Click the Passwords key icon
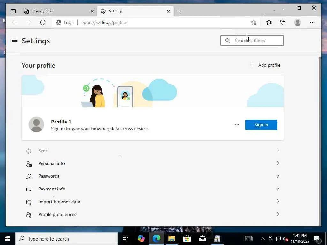The width and height of the screenshot is (327, 245). coord(29,177)
